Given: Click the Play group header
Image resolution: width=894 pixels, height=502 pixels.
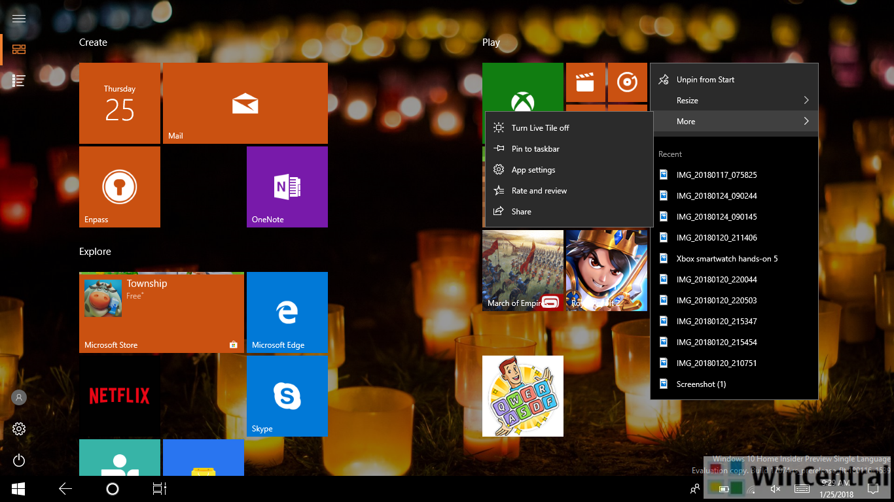Looking at the screenshot, I should (491, 42).
